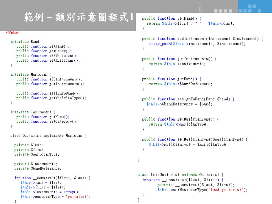Select "public function getBand() {"

(171, 79)
